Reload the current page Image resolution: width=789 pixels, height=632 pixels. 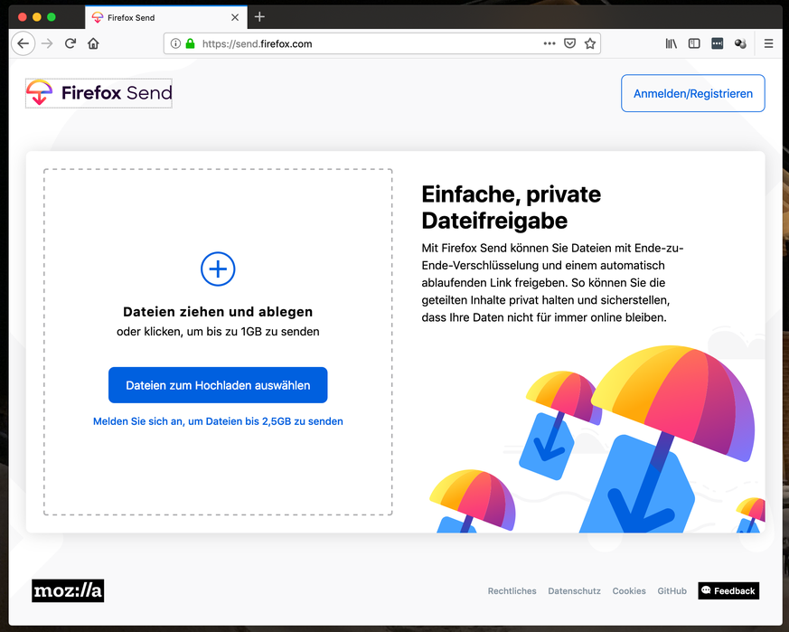(70, 43)
